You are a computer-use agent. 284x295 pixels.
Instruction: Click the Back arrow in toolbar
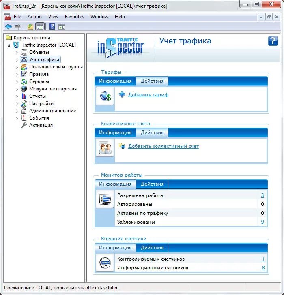click(x=9, y=26)
